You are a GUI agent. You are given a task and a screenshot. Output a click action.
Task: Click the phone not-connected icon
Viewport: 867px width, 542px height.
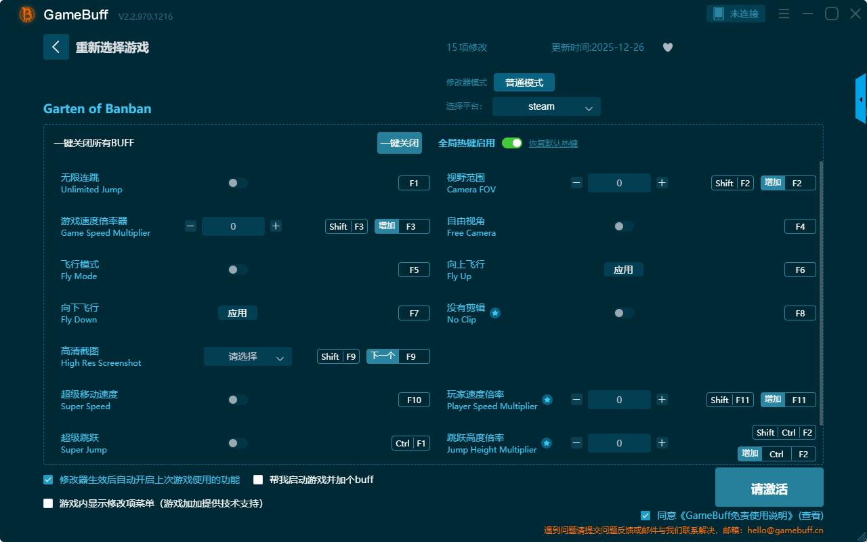(x=719, y=14)
